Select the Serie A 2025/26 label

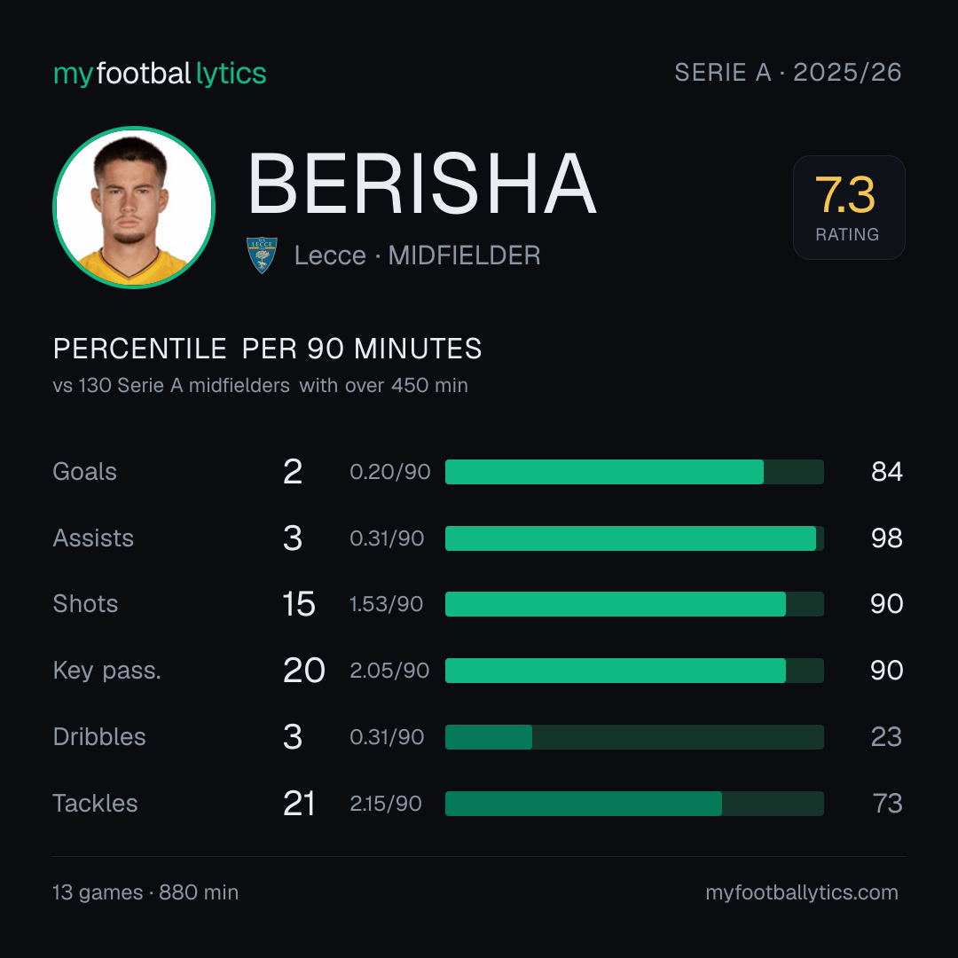click(789, 73)
